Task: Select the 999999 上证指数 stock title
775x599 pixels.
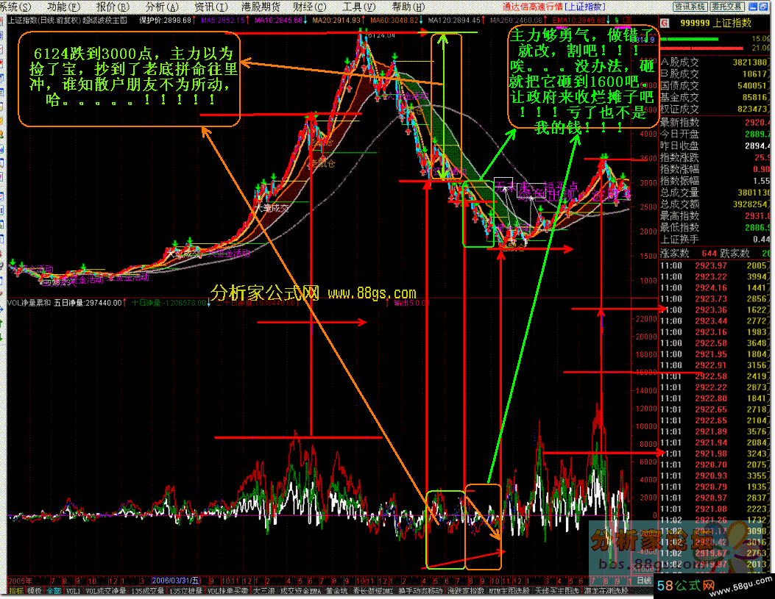Action: pyautogui.click(x=715, y=24)
